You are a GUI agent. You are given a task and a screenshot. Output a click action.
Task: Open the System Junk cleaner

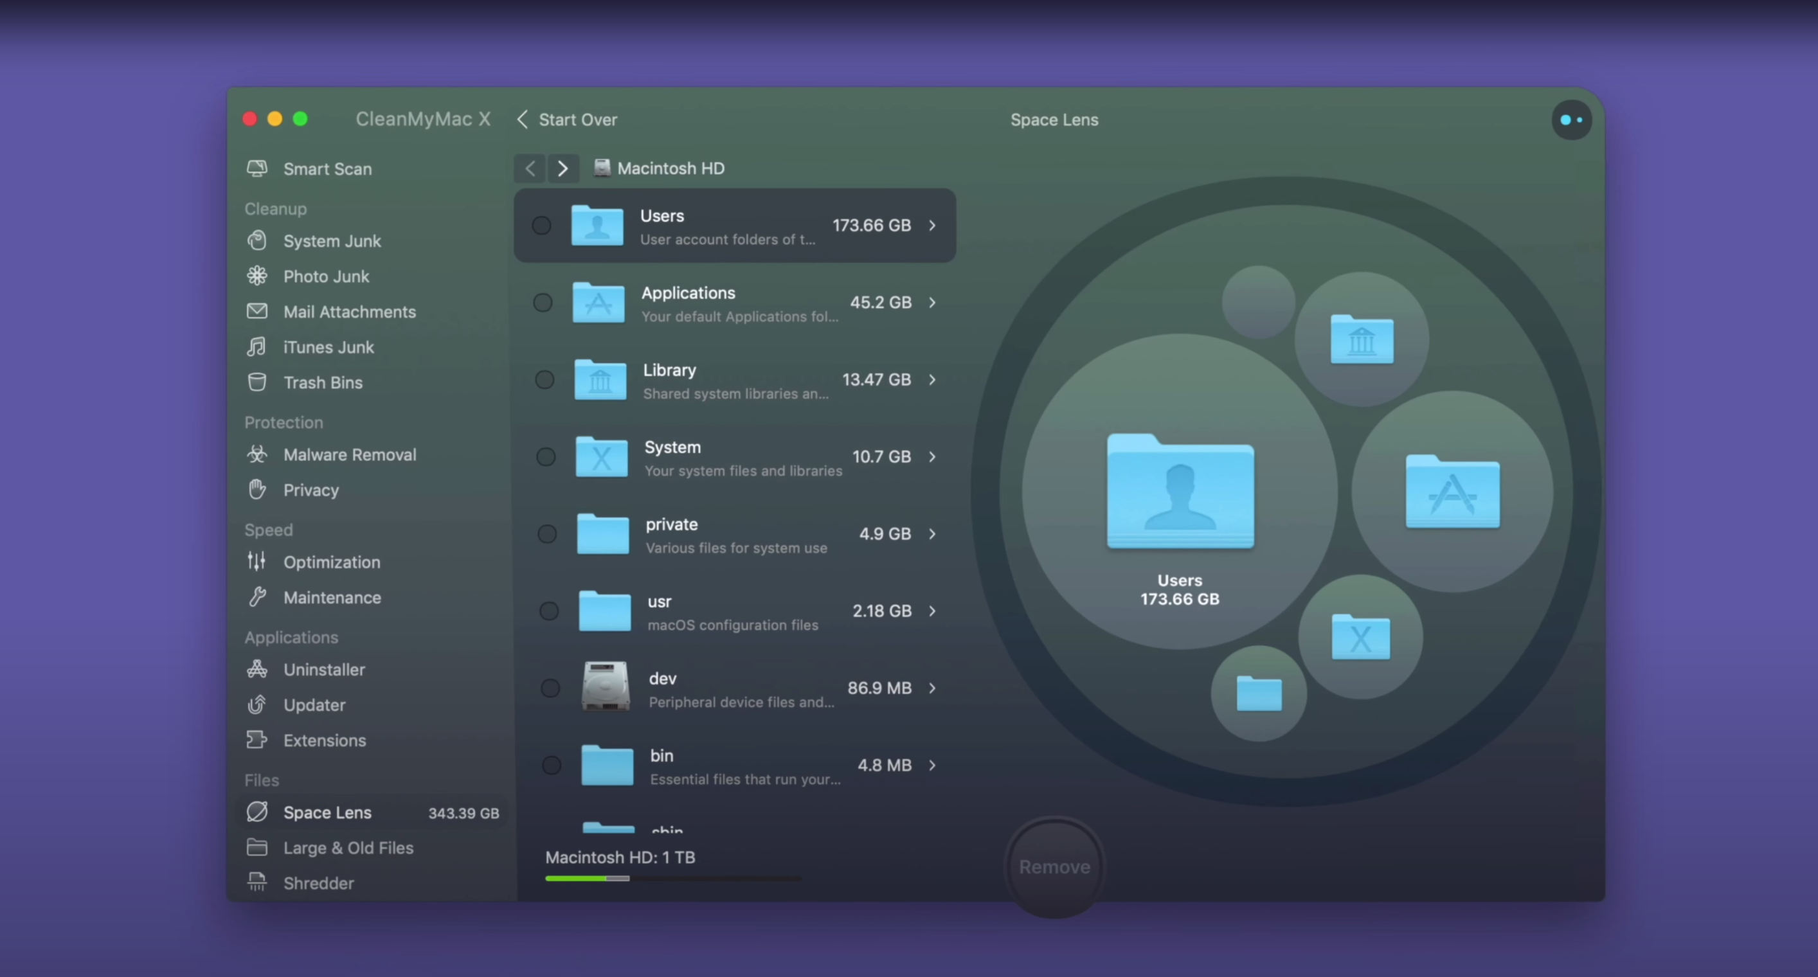point(332,240)
